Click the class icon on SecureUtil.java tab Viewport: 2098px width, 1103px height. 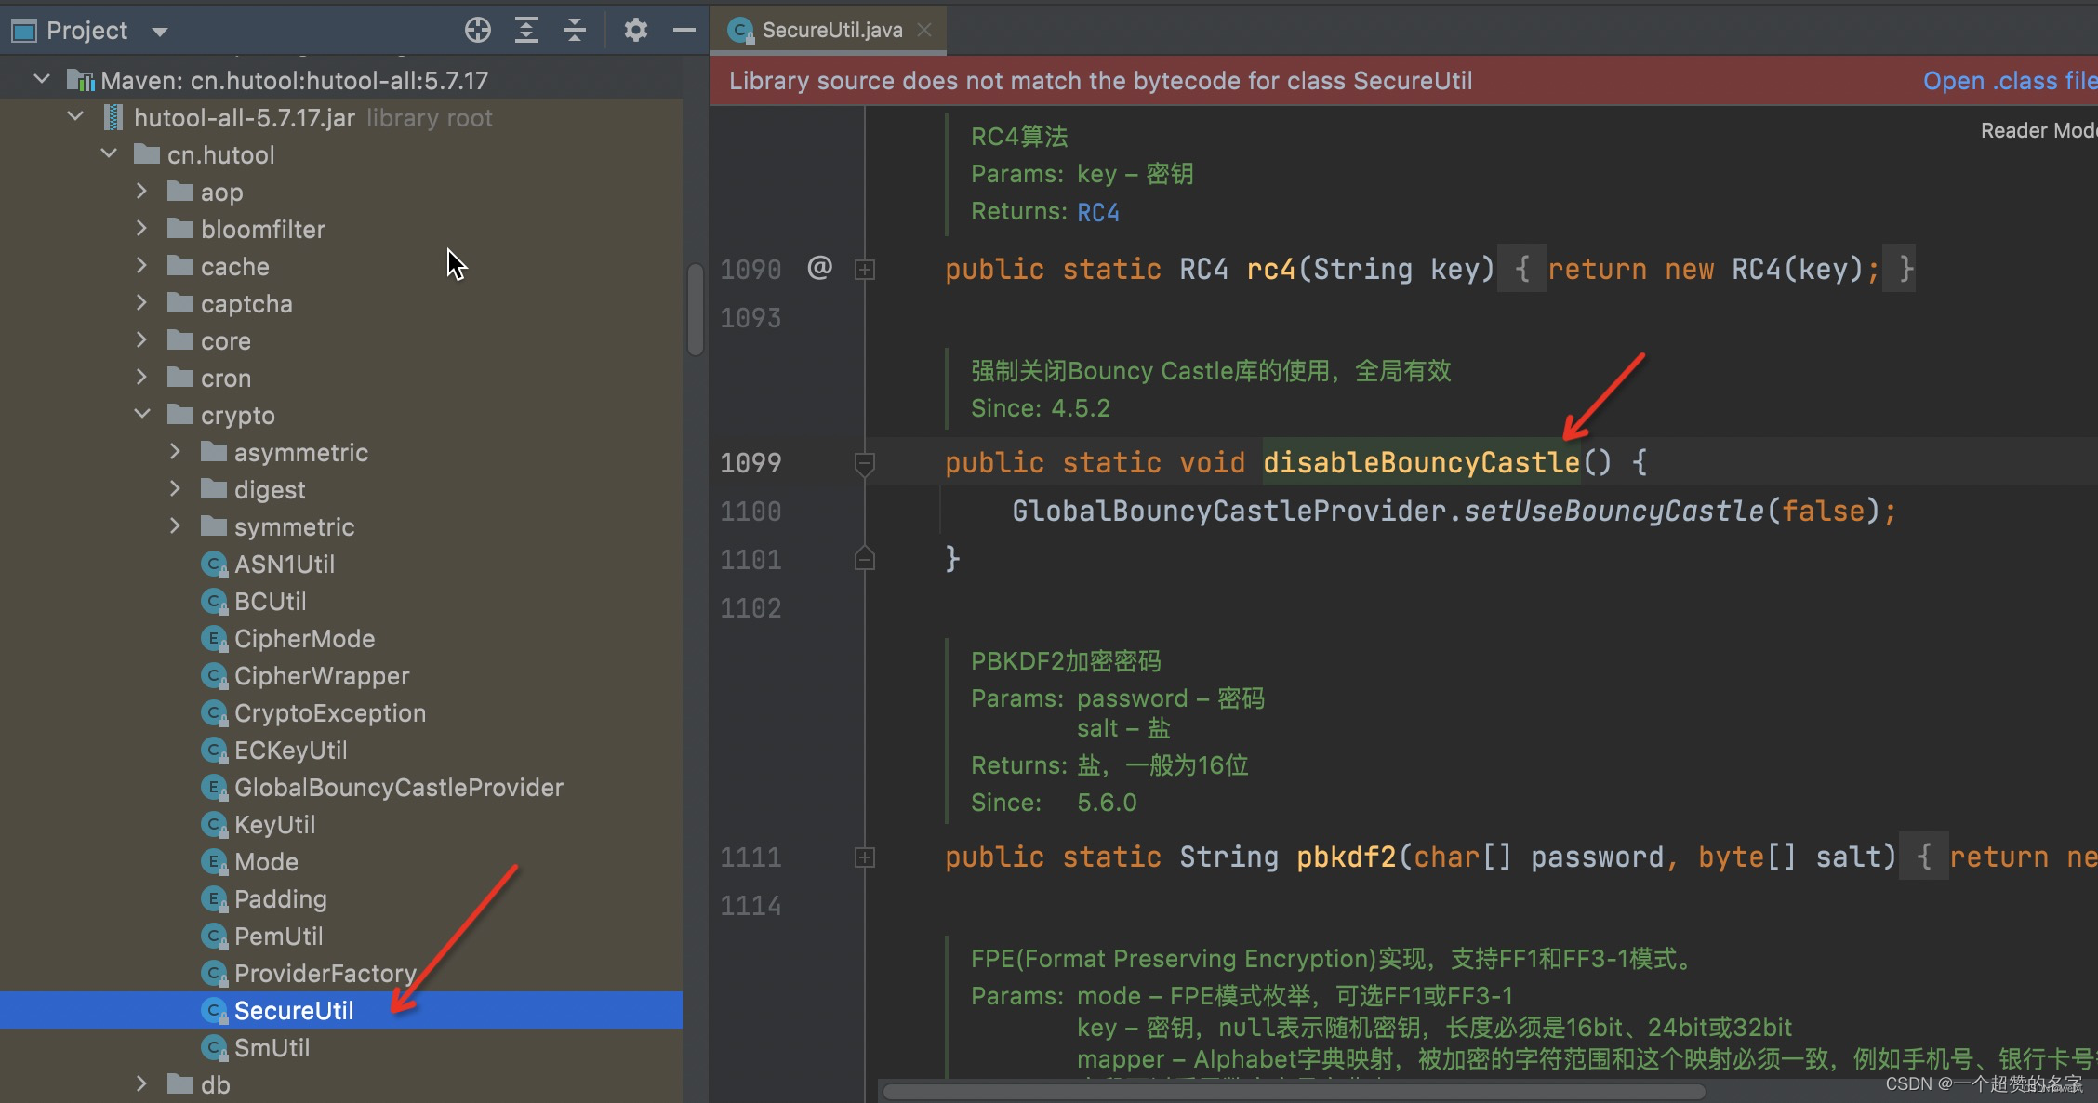coord(740,30)
